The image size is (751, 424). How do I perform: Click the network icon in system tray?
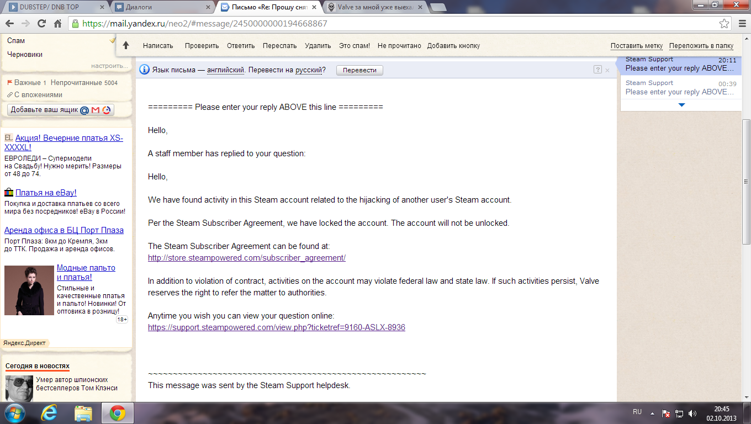679,413
